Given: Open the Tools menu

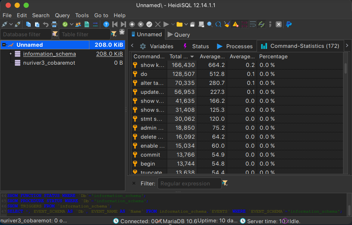Looking at the screenshot, I should [82, 15].
